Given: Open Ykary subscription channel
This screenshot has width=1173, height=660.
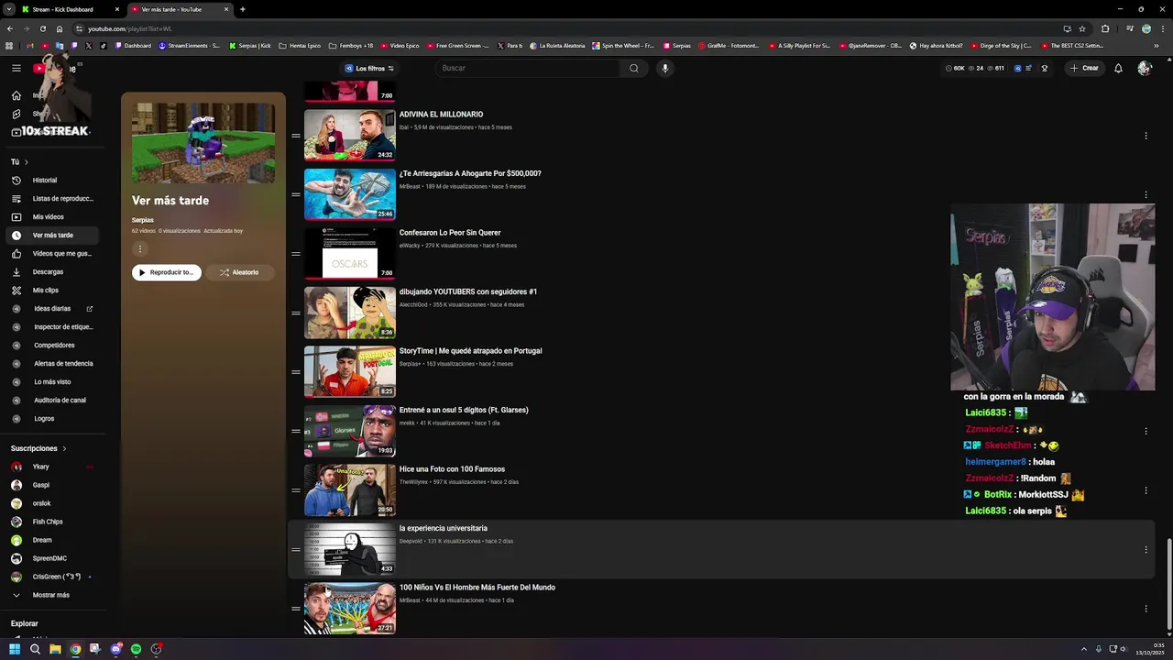Looking at the screenshot, I should tap(53, 467).
